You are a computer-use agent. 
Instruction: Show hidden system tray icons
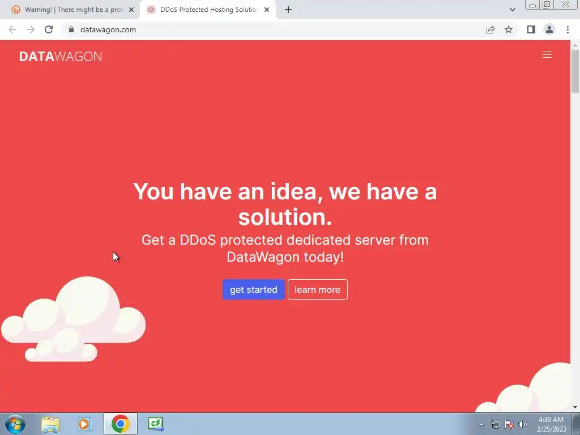tap(481, 424)
